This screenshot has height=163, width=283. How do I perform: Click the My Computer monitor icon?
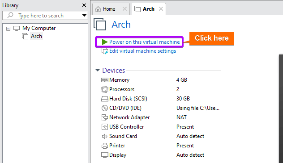point(17,28)
